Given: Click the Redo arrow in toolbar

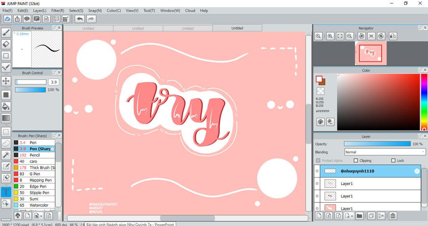Looking at the screenshot, I should pyautogui.click(x=91, y=19).
